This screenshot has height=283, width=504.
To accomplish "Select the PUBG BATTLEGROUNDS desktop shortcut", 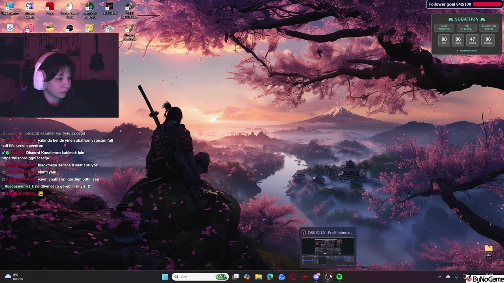I will click(x=129, y=10).
